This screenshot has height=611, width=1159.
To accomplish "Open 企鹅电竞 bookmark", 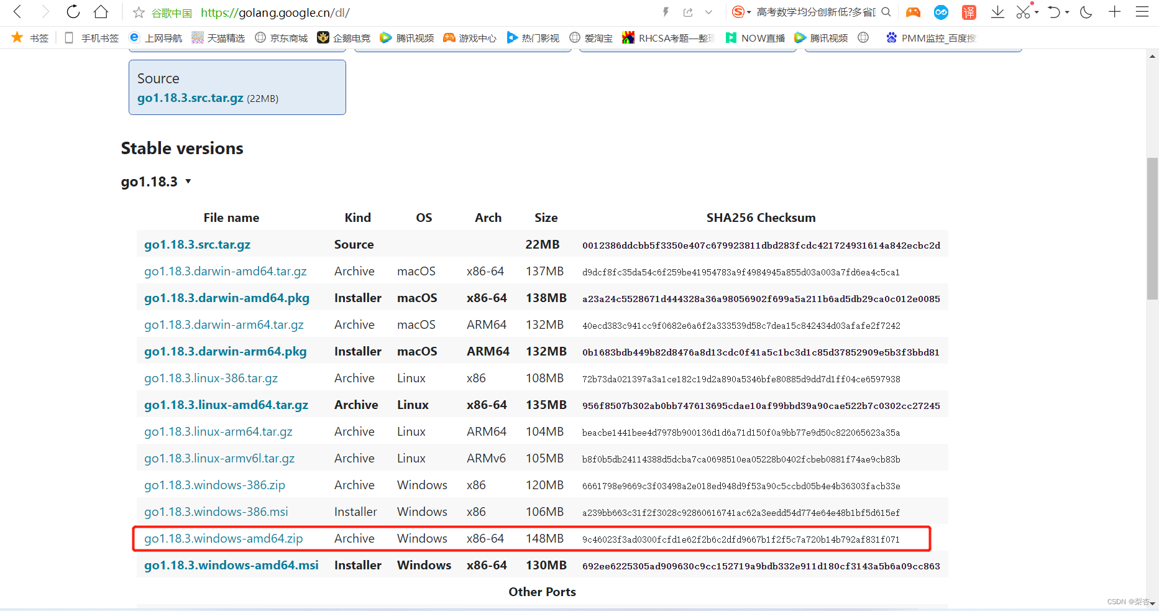I will coord(344,38).
